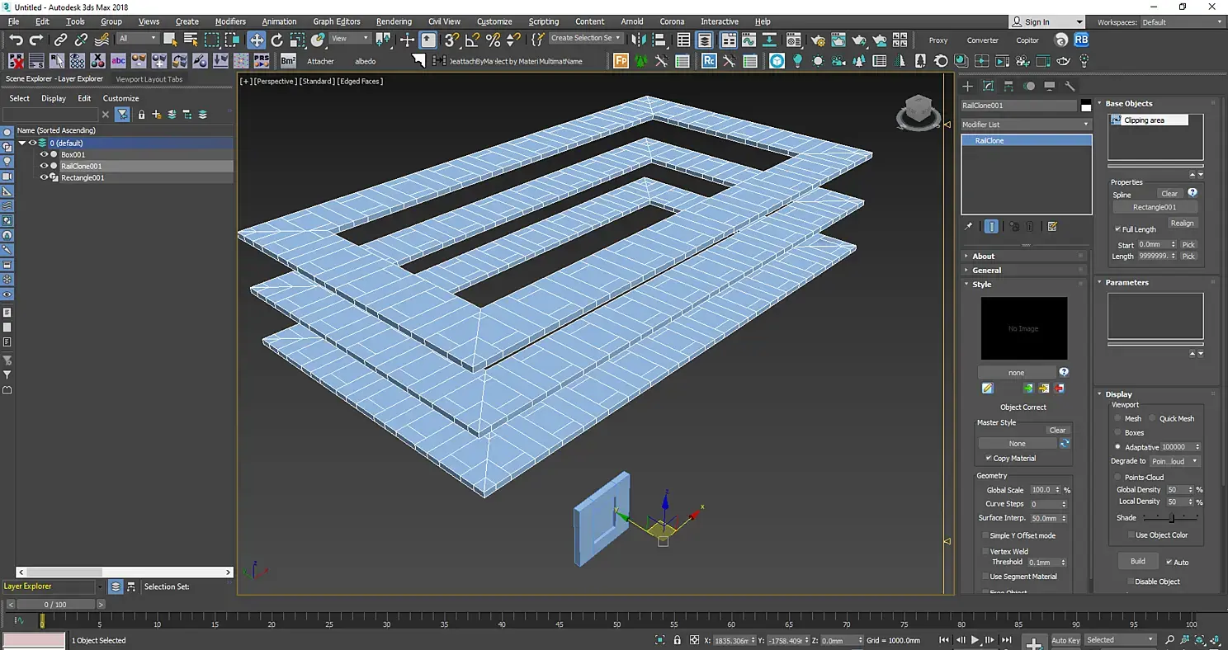The height and width of the screenshot is (650, 1228).
Task: Open the Utilities wrench panel
Action: point(1070,86)
